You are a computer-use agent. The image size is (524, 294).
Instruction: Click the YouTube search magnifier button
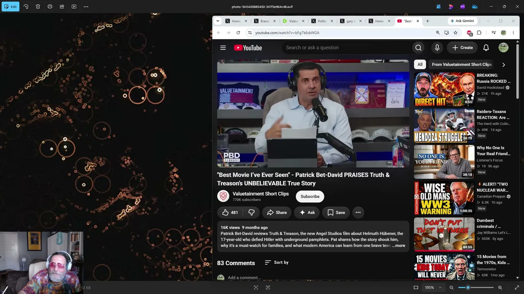pyautogui.click(x=418, y=48)
